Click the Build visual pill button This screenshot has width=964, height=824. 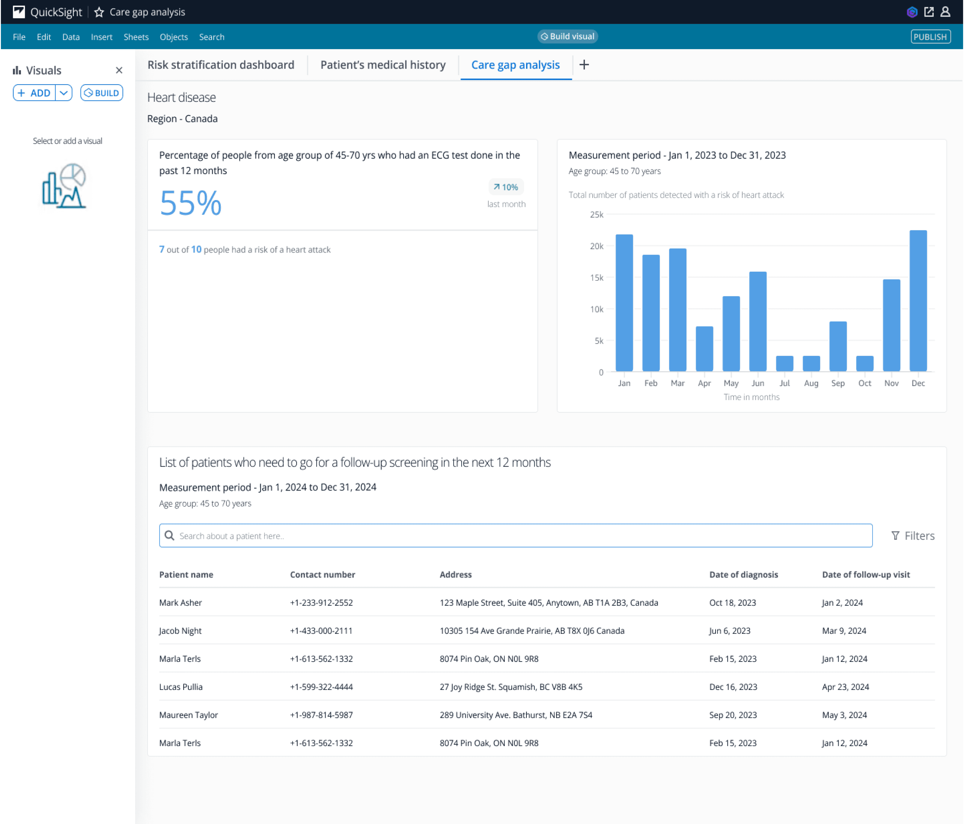pyautogui.click(x=567, y=36)
